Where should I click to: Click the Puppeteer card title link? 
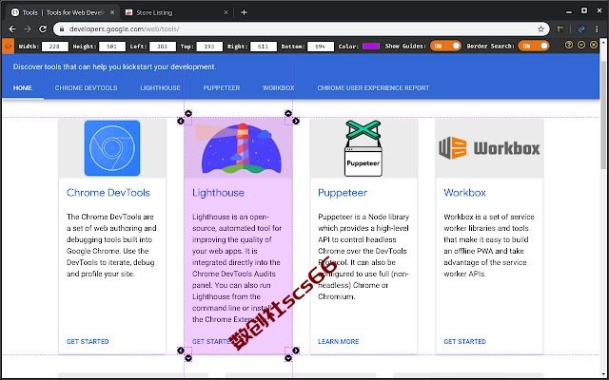pos(343,193)
